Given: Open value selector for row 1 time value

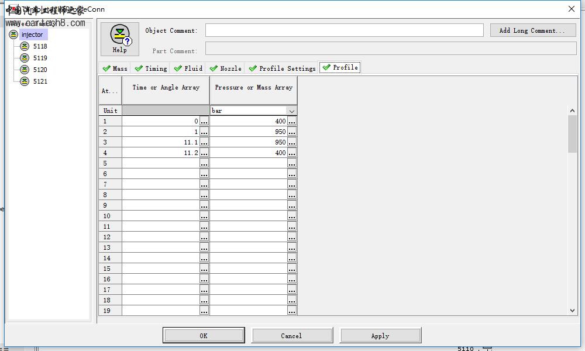Looking at the screenshot, I should 204,121.
